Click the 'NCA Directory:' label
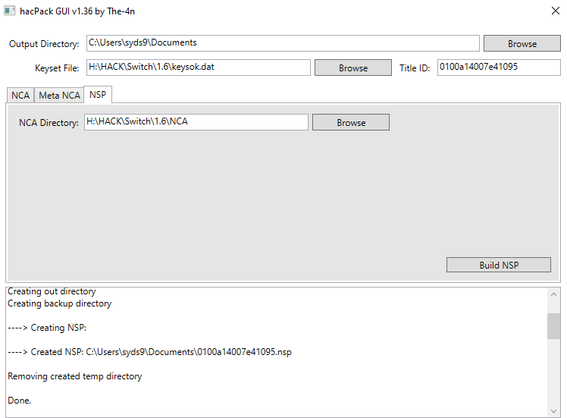Screen dimensions: 567x418 tap(49, 123)
